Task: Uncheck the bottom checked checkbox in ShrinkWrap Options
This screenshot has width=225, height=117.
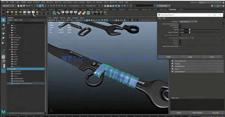Action: tap(180, 46)
